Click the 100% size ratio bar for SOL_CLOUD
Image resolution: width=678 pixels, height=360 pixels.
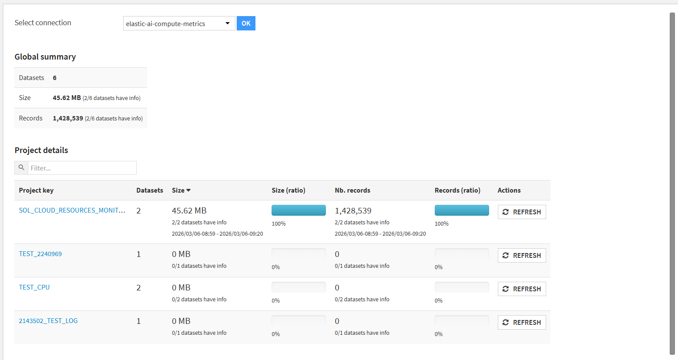[299, 210]
